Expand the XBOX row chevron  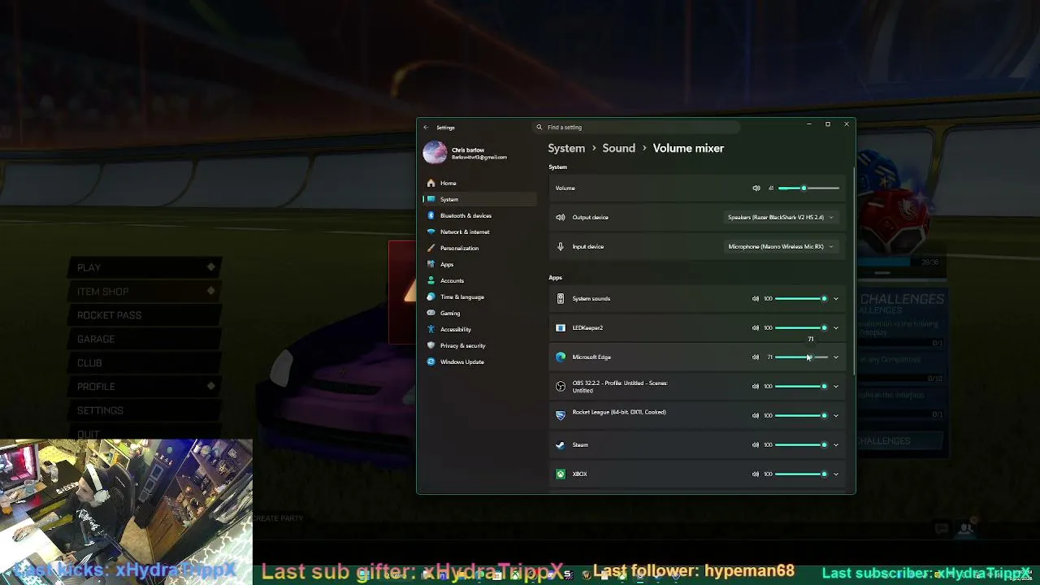coord(836,474)
